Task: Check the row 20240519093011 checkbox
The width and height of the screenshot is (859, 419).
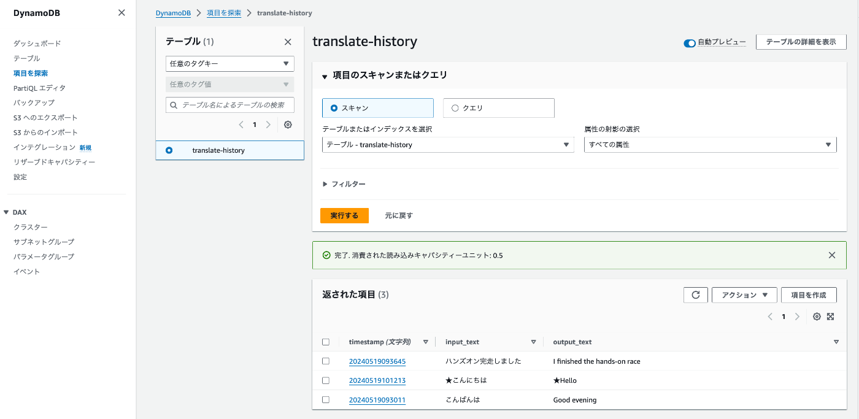Action: point(326,400)
